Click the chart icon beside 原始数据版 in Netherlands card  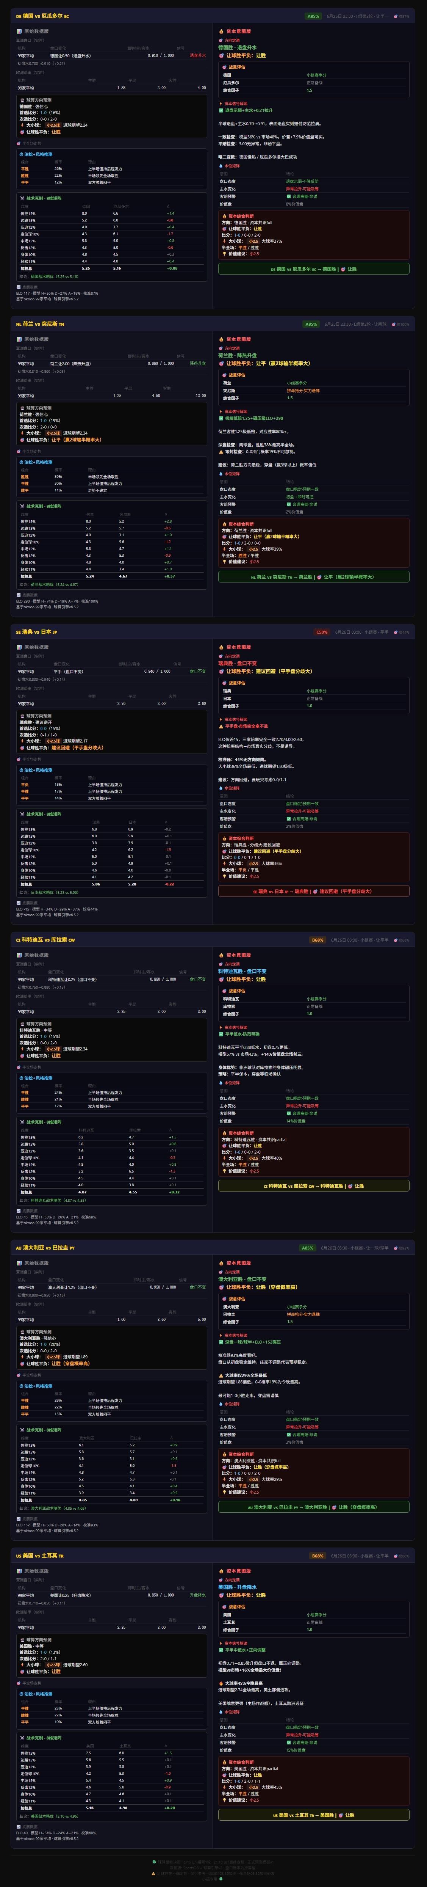(x=20, y=339)
